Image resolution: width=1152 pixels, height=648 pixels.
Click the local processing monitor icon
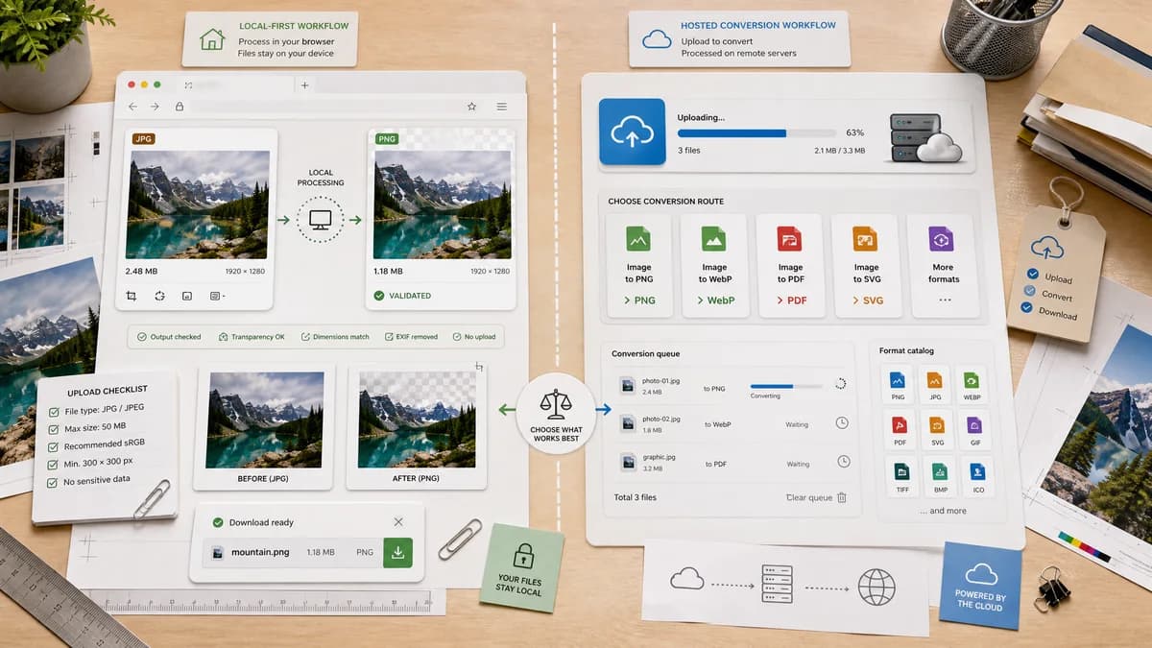[320, 221]
